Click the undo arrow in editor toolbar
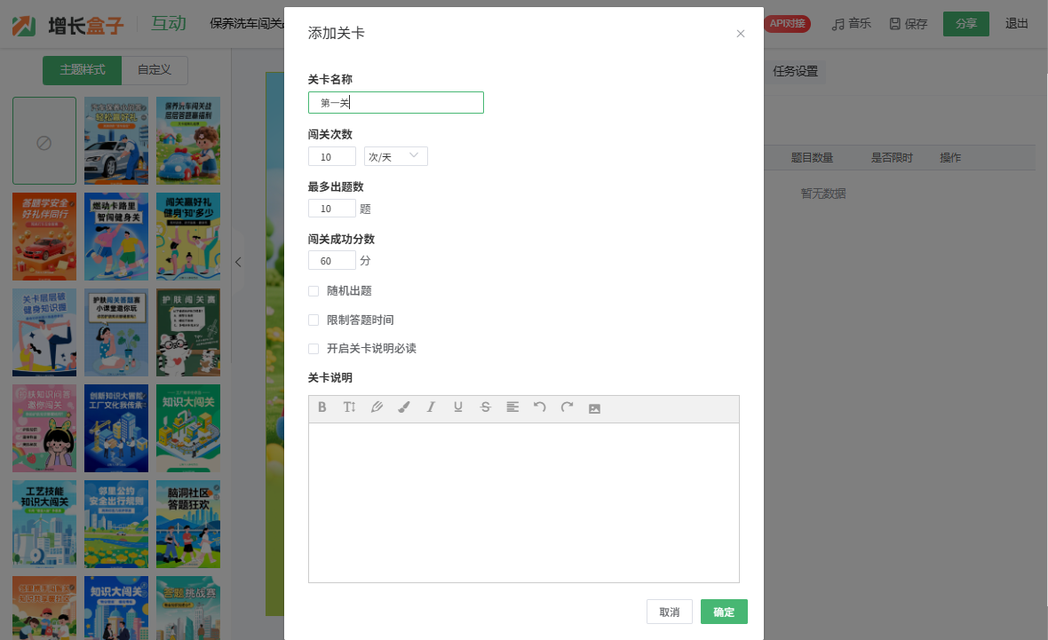Image resolution: width=1048 pixels, height=640 pixels. click(539, 407)
